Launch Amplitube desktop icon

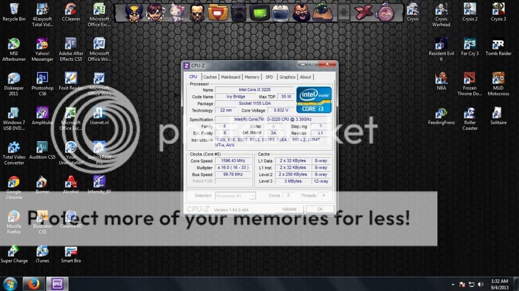pyautogui.click(x=43, y=116)
